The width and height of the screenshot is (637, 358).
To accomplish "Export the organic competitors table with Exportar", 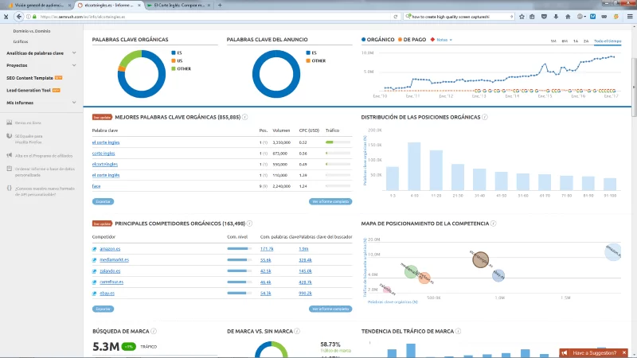I will (103, 309).
